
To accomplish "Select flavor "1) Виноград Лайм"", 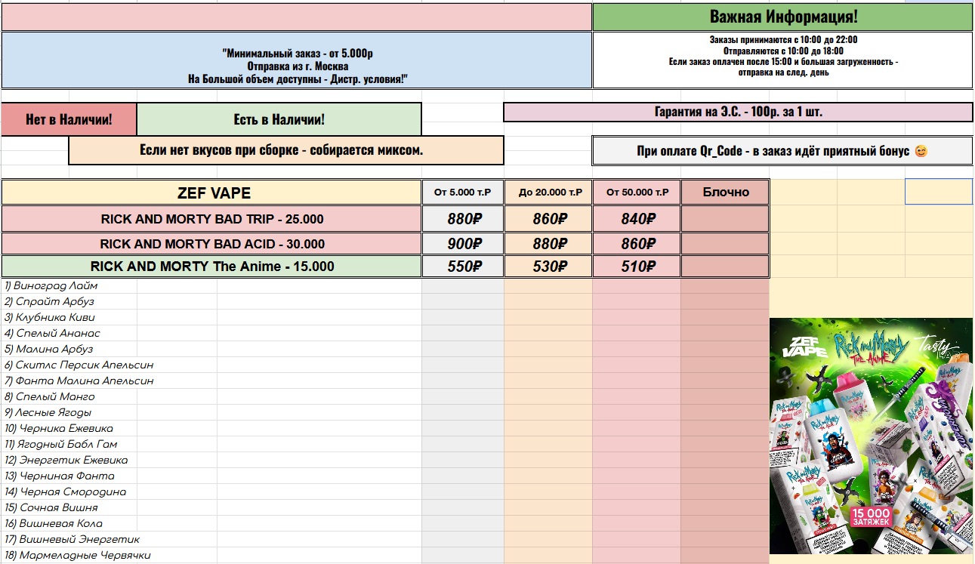I will (x=51, y=286).
